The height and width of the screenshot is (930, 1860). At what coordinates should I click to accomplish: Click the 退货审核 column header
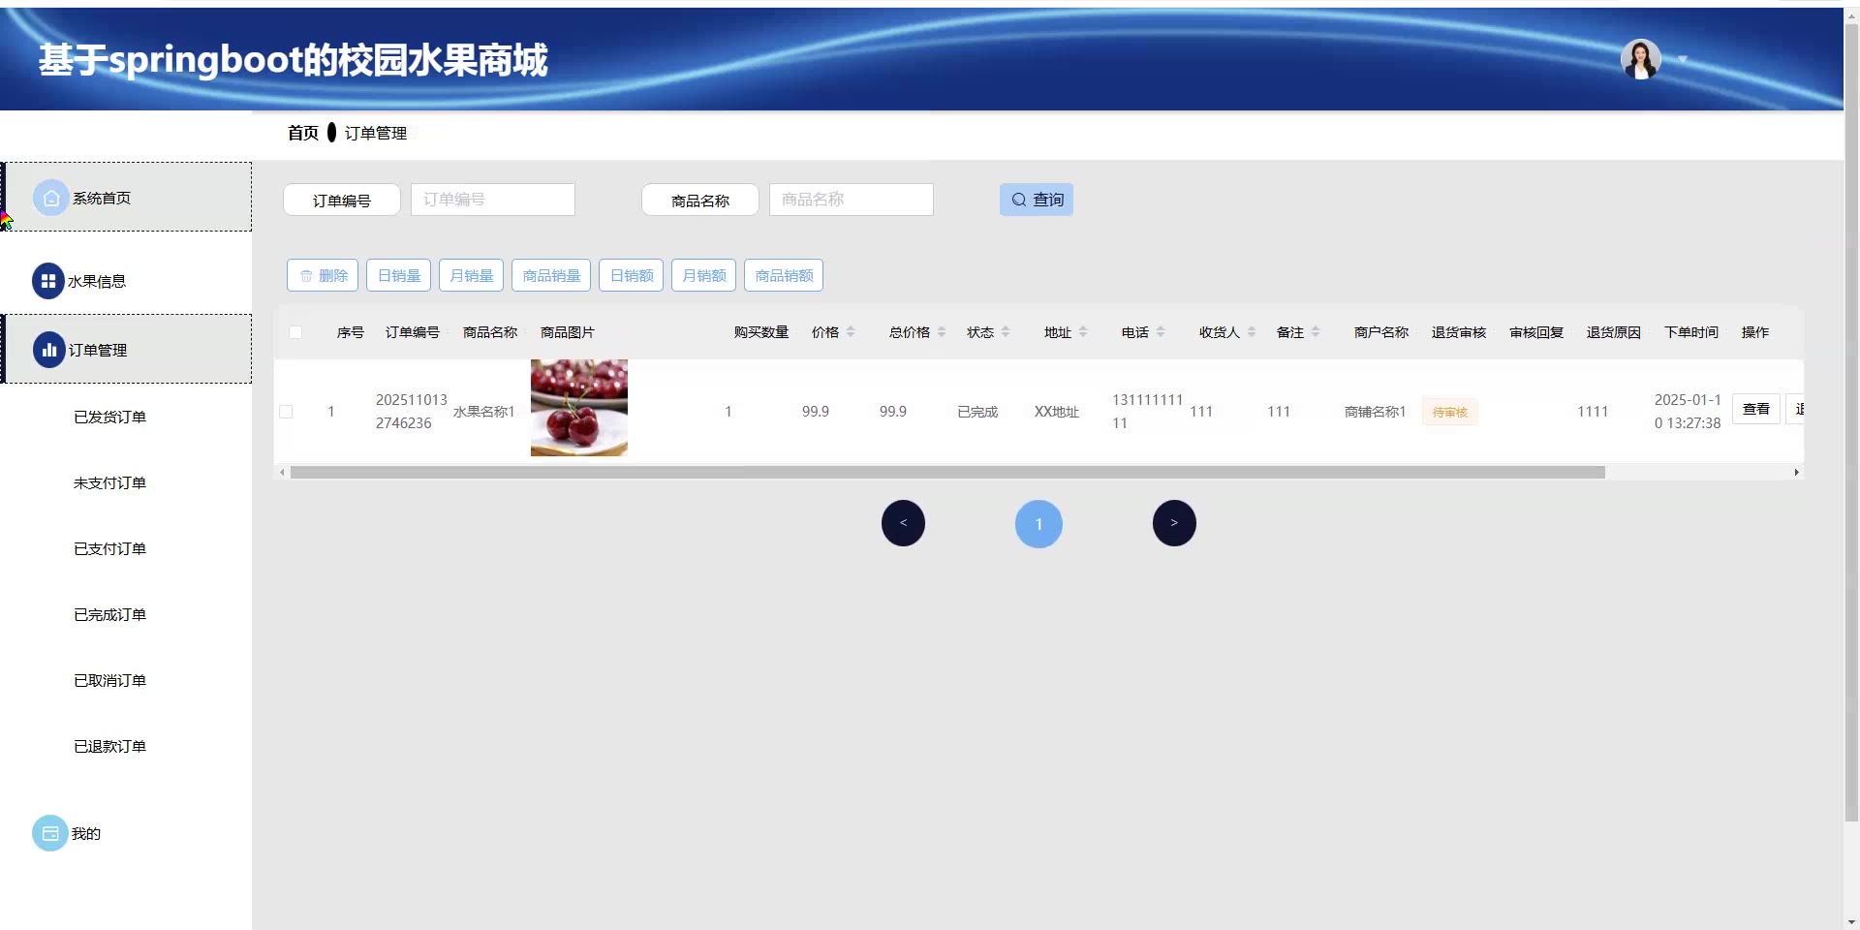click(1459, 332)
